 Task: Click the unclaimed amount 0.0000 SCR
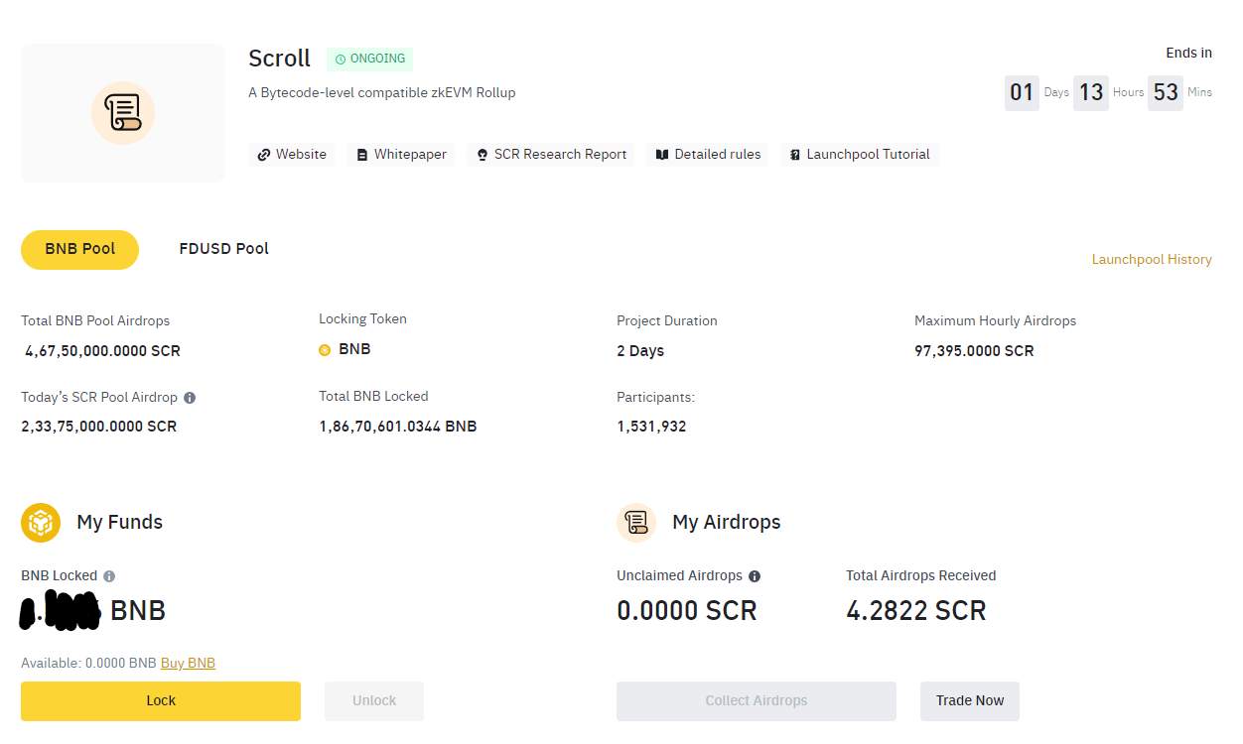687,611
